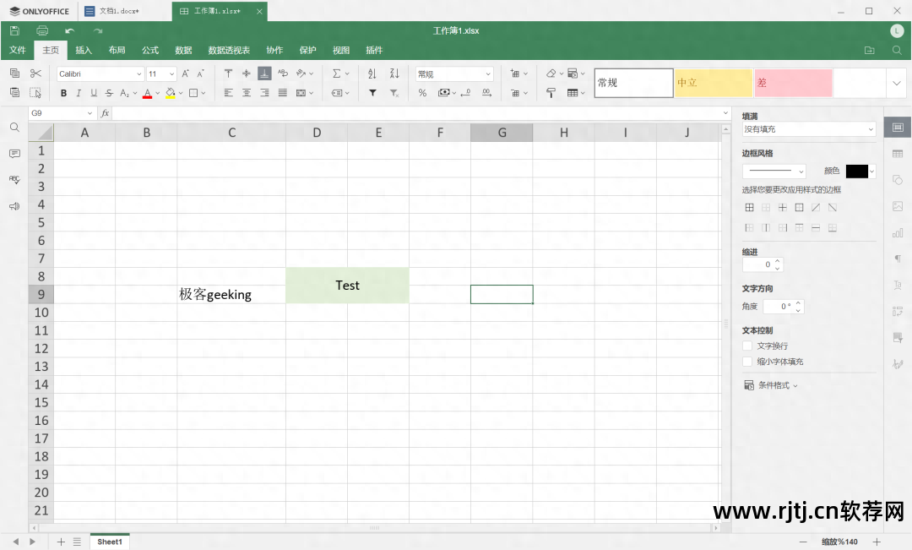
Task: Apply the 中立 cell style
Action: 713,83
